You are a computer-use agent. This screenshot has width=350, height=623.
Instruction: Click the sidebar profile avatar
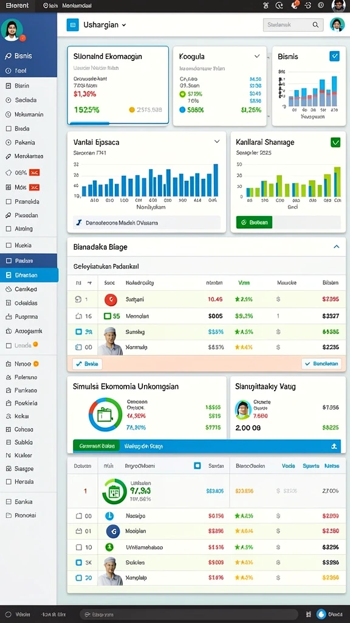click(12, 30)
